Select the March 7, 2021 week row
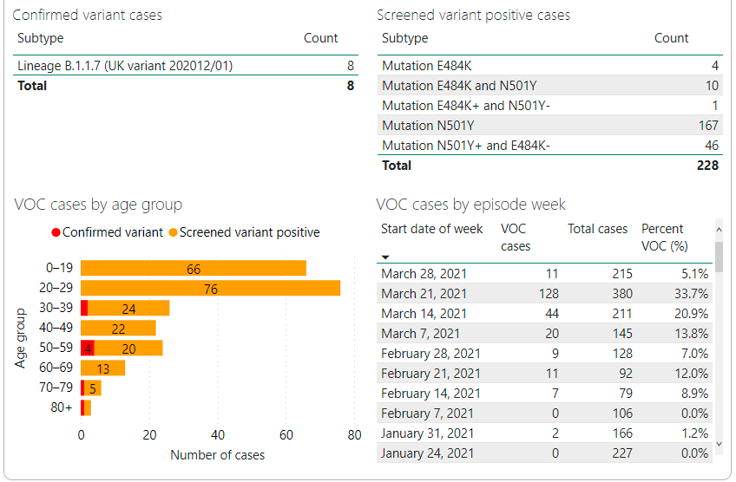736x482 pixels. [544, 334]
